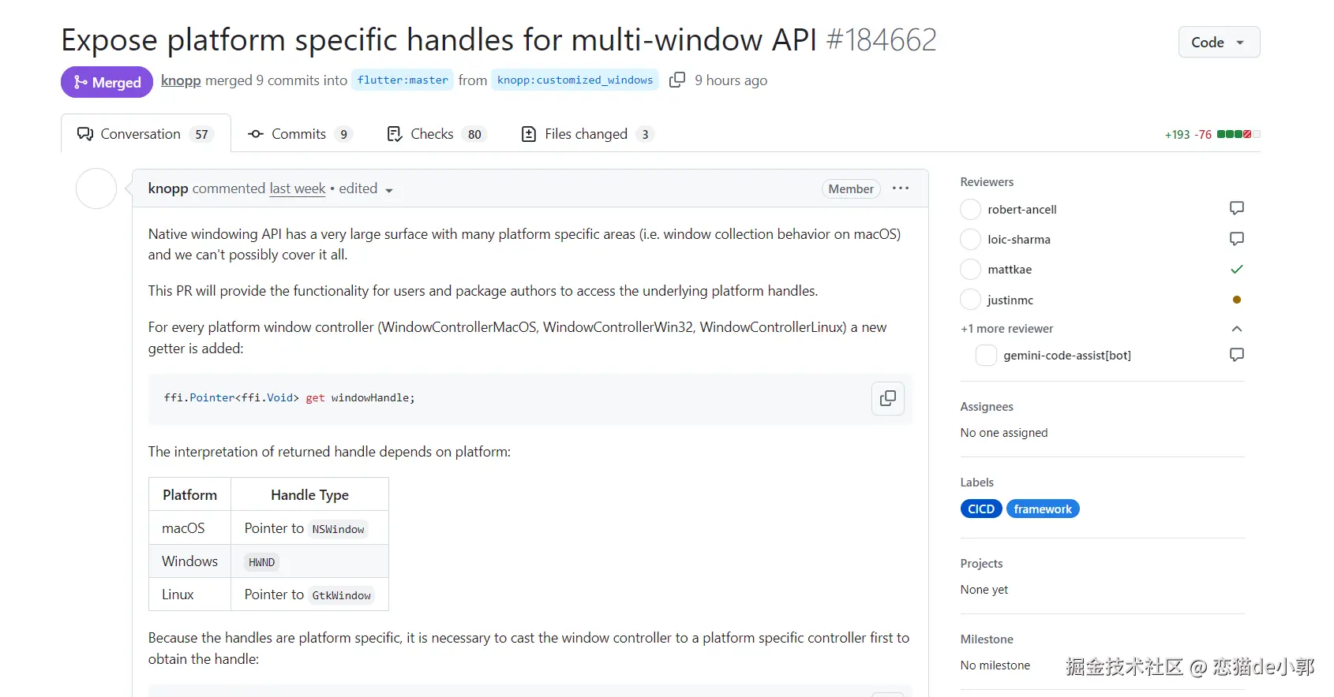The width and height of the screenshot is (1334, 697).
Task: Open the comment options ellipsis menu
Action: 900,188
